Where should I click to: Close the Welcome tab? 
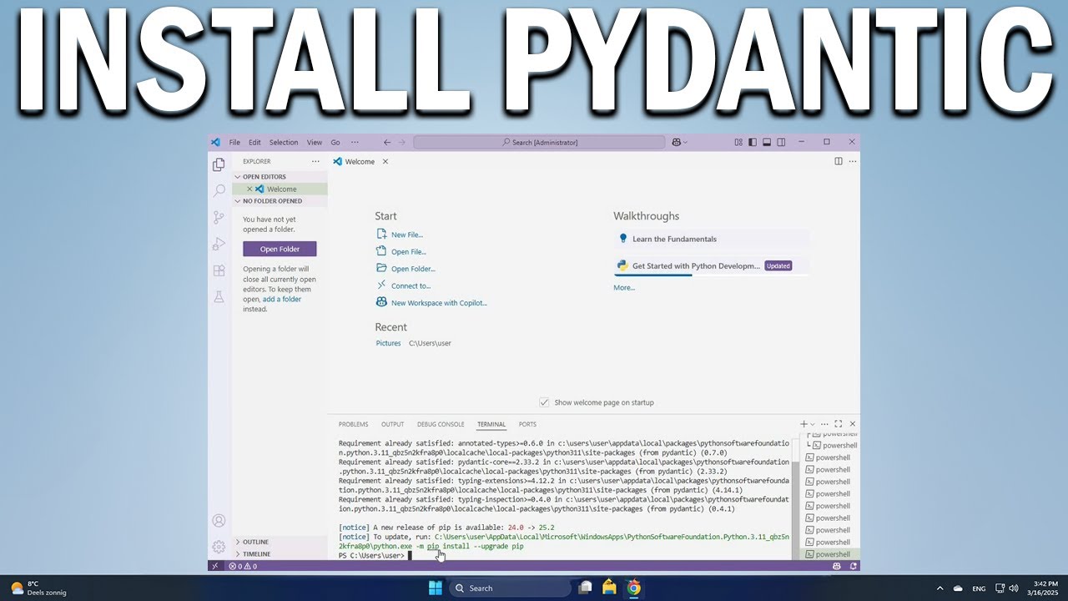click(x=385, y=161)
